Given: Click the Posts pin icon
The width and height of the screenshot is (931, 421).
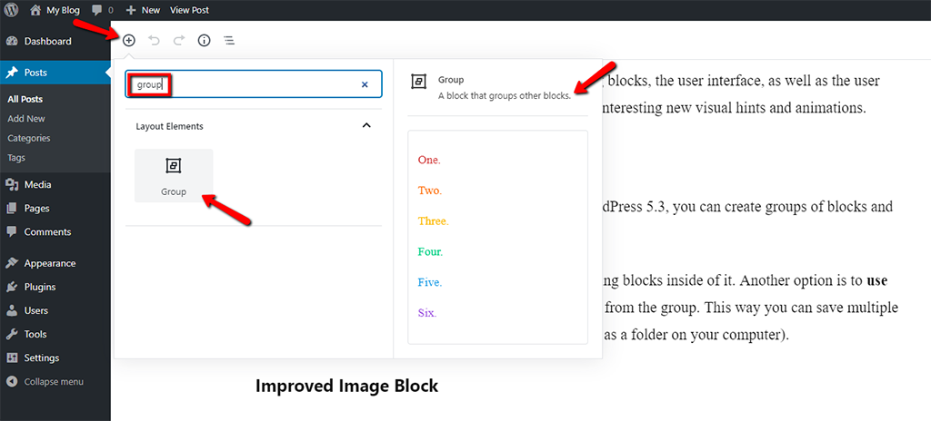Looking at the screenshot, I should click(x=12, y=73).
